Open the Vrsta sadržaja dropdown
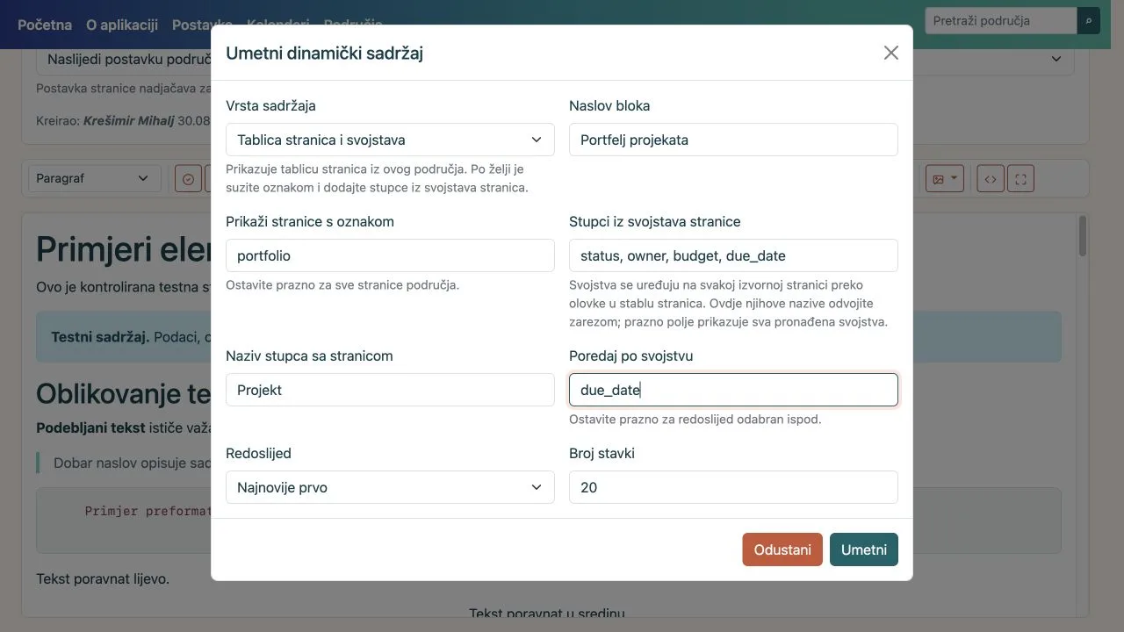Screen dimensions: 1124x632 tap(390, 140)
